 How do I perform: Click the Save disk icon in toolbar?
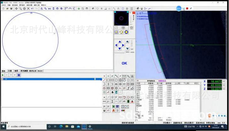(11, 9)
